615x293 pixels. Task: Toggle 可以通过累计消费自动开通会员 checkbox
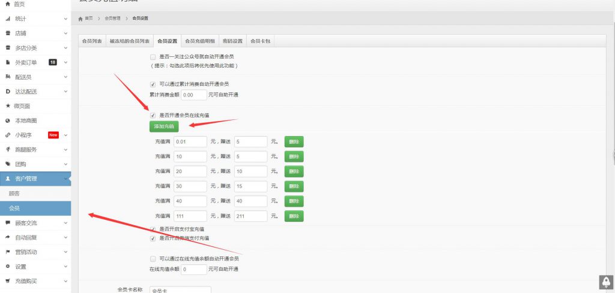[153, 84]
